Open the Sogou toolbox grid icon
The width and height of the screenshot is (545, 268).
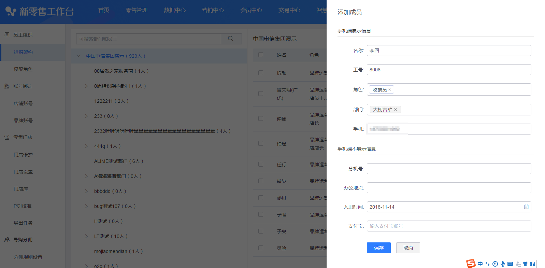point(532,264)
